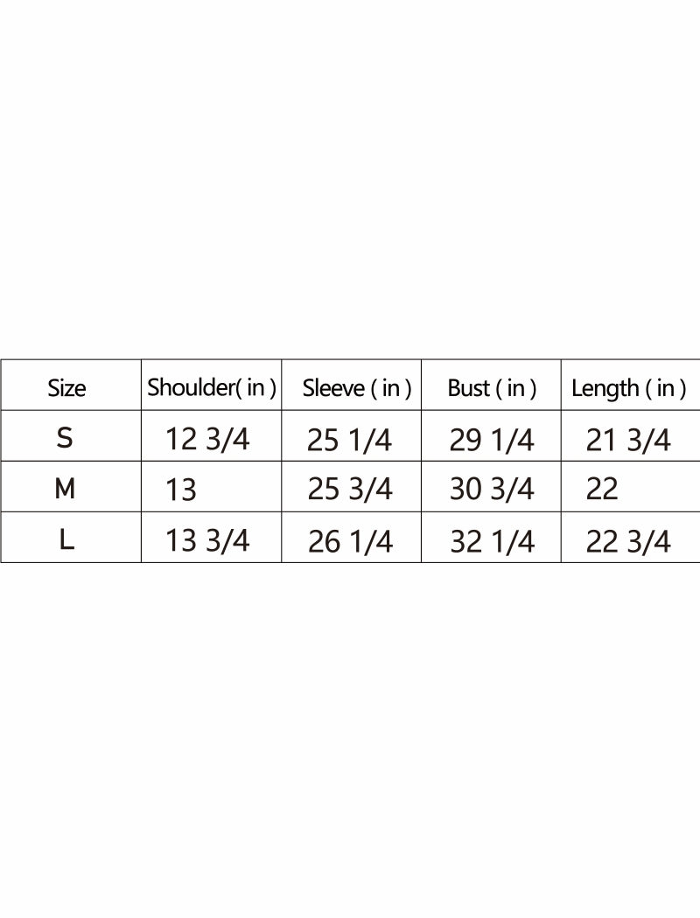This screenshot has height=918, width=700.
Task: Select the S size row label
Action: point(65,438)
